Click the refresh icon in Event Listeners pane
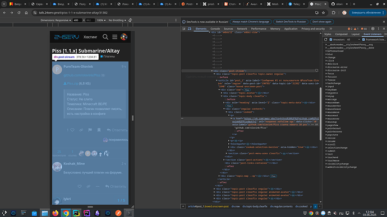The width and height of the screenshot is (387, 217). (x=325, y=40)
